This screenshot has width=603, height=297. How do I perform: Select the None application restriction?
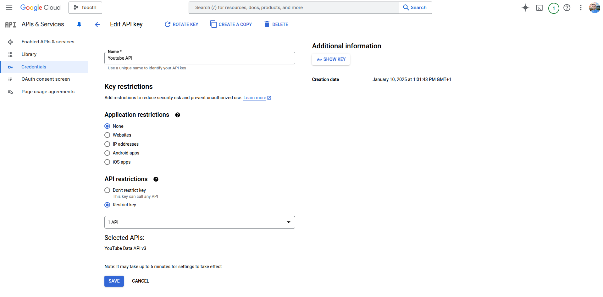coord(107,126)
